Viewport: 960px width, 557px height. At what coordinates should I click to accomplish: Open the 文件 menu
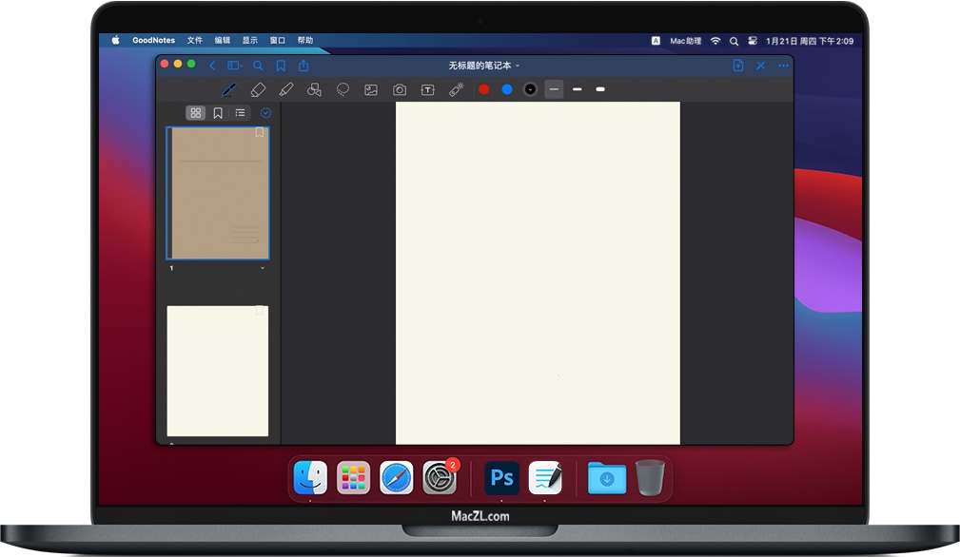pyautogui.click(x=195, y=41)
